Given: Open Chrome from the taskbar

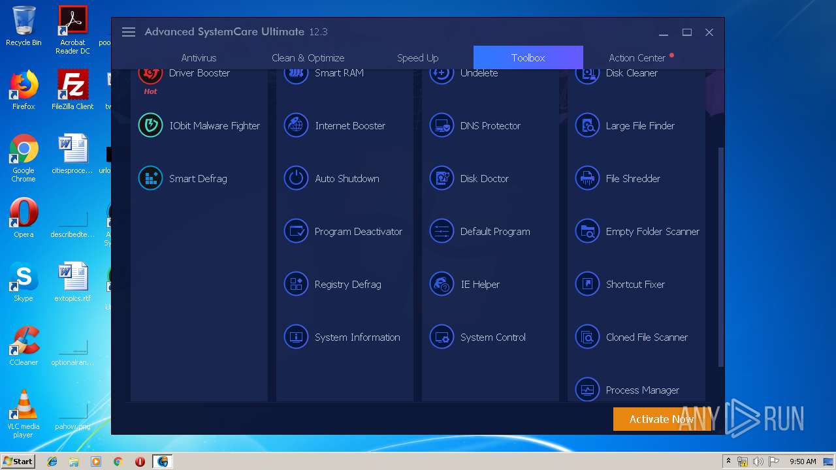Looking at the screenshot, I should pyautogui.click(x=118, y=462).
